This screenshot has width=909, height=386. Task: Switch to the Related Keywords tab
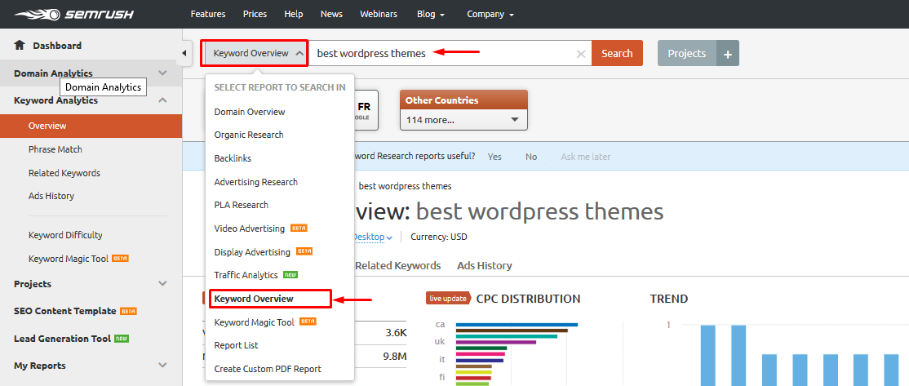(397, 265)
